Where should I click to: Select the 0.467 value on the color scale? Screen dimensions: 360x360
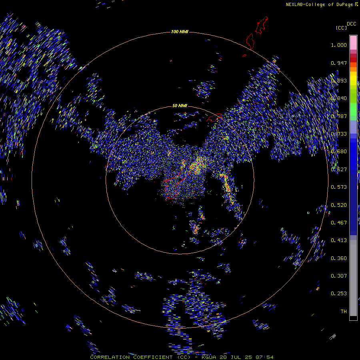pos(339,223)
